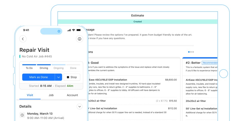This screenshot has height=121, width=243.
Task: Click the '(2 x $7.75)' quantity text
Action: tap(162, 101)
